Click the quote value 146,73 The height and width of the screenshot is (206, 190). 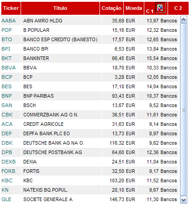point(117,199)
